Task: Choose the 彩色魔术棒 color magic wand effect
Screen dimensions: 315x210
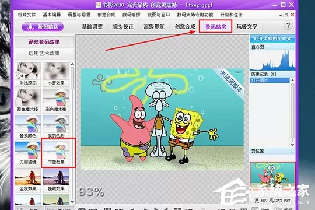Action: click(56, 100)
